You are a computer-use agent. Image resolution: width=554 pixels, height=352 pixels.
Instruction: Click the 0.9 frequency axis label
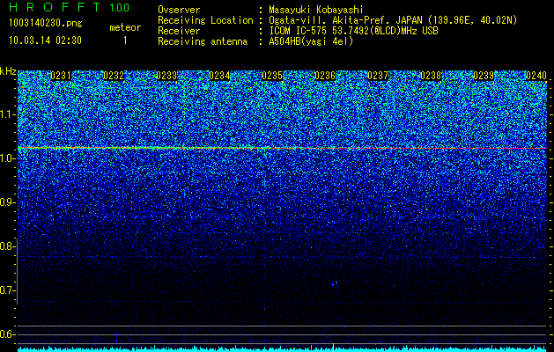[x=7, y=202]
